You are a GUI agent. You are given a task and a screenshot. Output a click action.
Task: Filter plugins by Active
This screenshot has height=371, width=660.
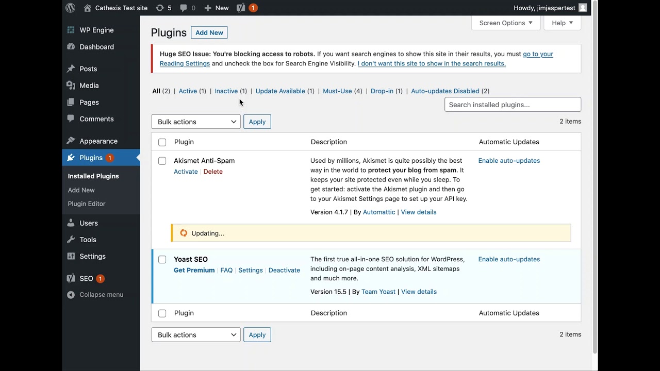(188, 91)
